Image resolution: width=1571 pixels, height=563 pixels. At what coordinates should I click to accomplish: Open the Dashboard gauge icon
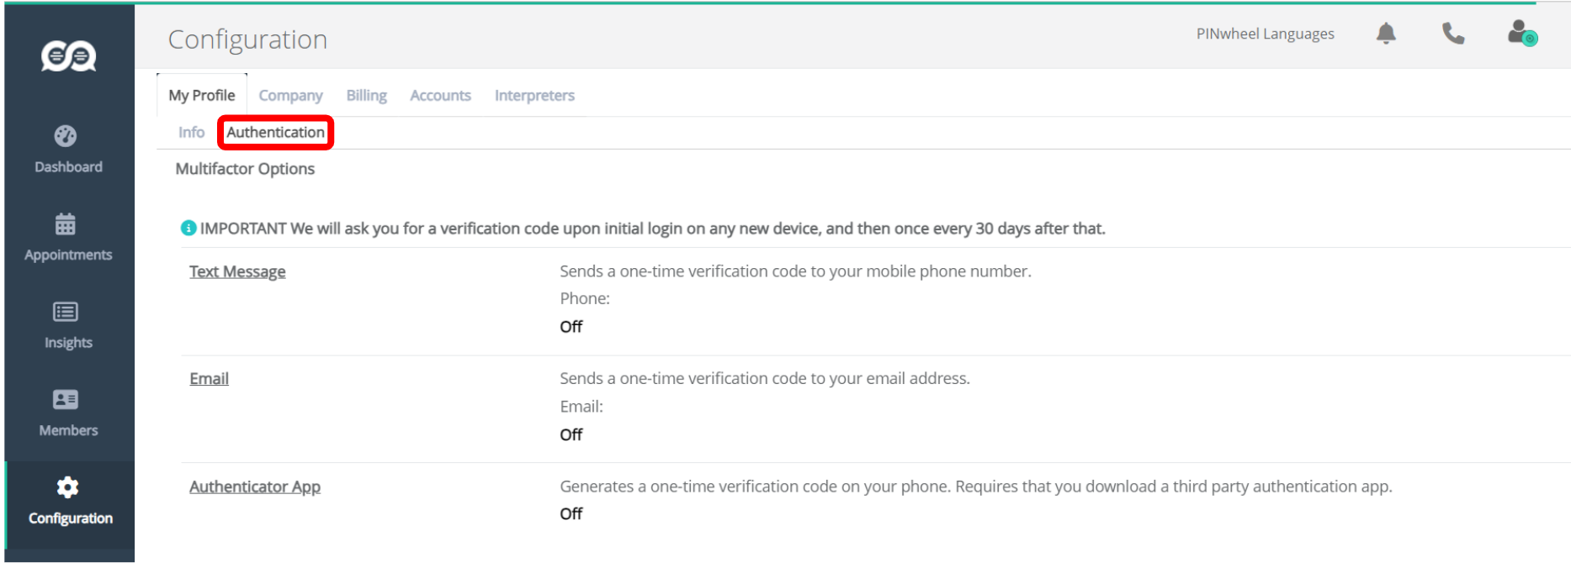66,136
